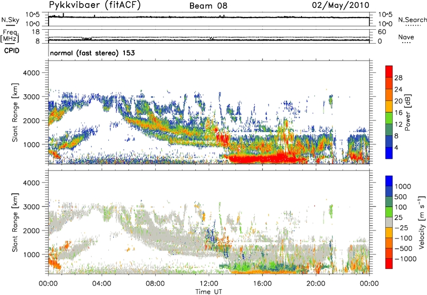
Task: Click the '16:00' time axis tick label
Action: pos(262,284)
